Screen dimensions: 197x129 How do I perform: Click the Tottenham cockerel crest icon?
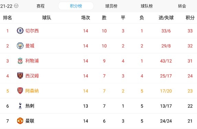20,106
